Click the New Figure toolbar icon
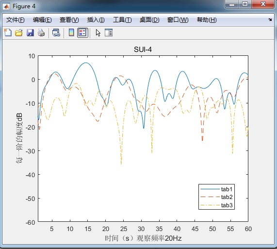Image resolution: width=277 pixels, height=249 pixels. 8,33
